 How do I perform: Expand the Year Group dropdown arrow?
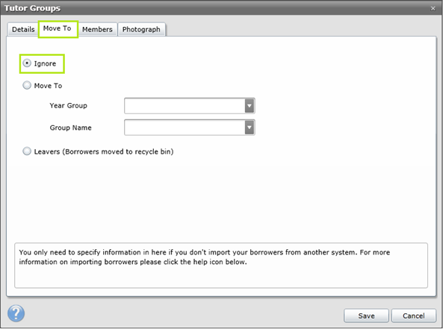[x=250, y=106]
